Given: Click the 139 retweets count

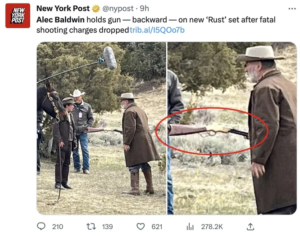Looking at the screenshot, I should pyautogui.click(x=107, y=227).
